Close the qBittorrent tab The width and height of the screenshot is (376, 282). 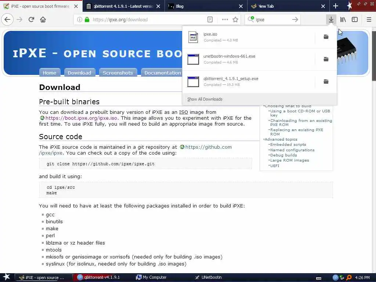click(158, 6)
